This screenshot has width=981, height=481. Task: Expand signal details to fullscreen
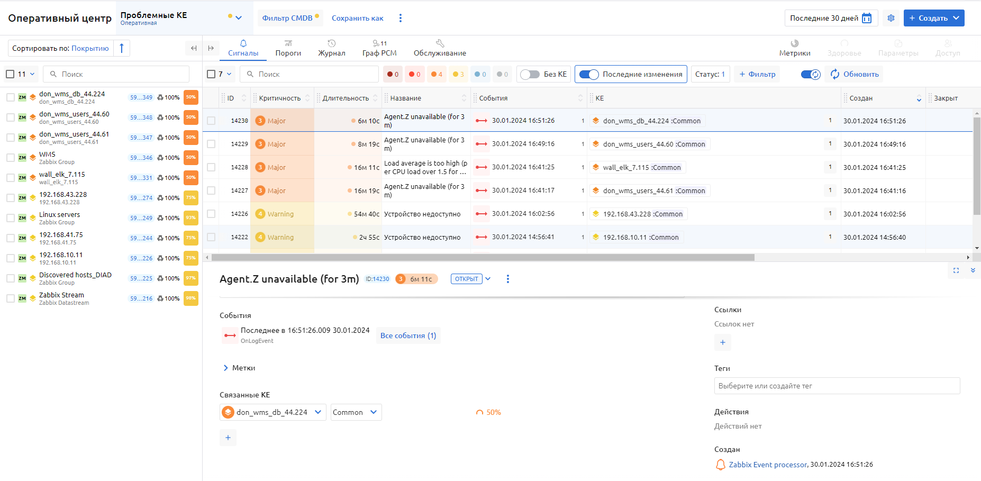[956, 270]
